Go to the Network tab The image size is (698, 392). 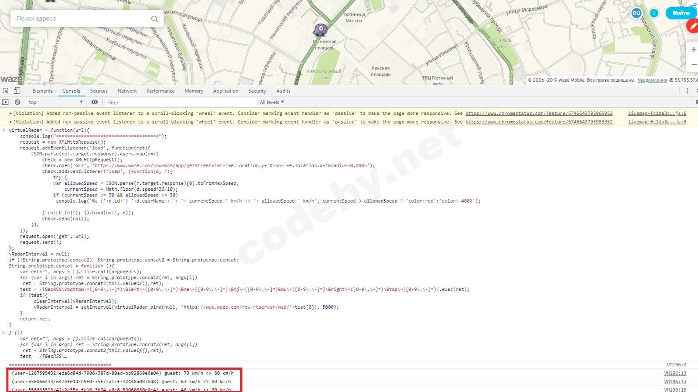(127, 91)
